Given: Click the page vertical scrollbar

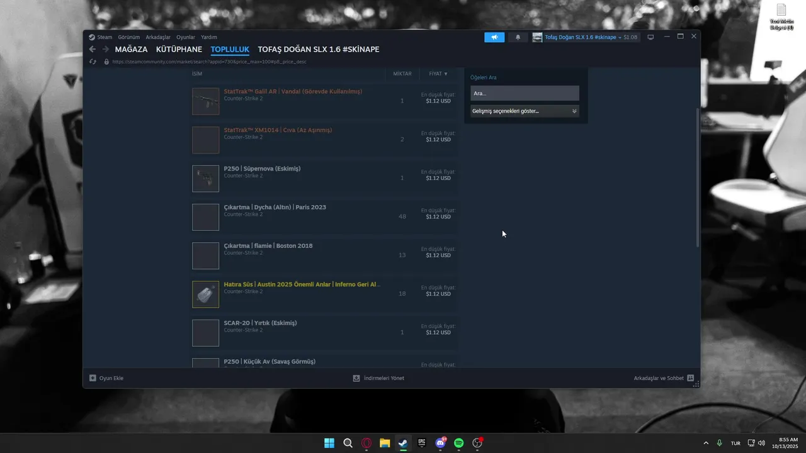Looking at the screenshot, I should [x=697, y=176].
